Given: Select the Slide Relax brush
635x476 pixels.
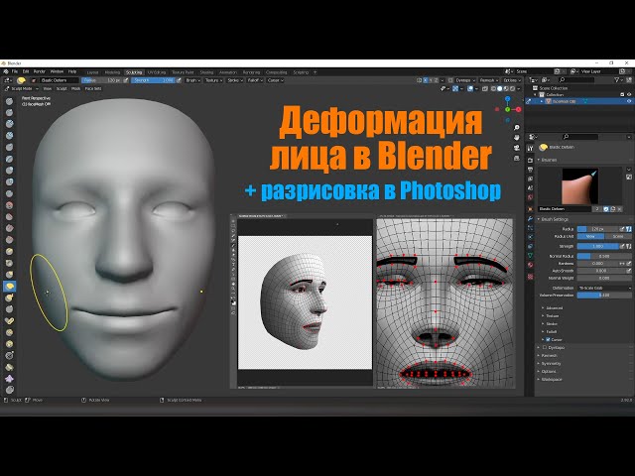Looking at the screenshot, I should click(x=9, y=355).
